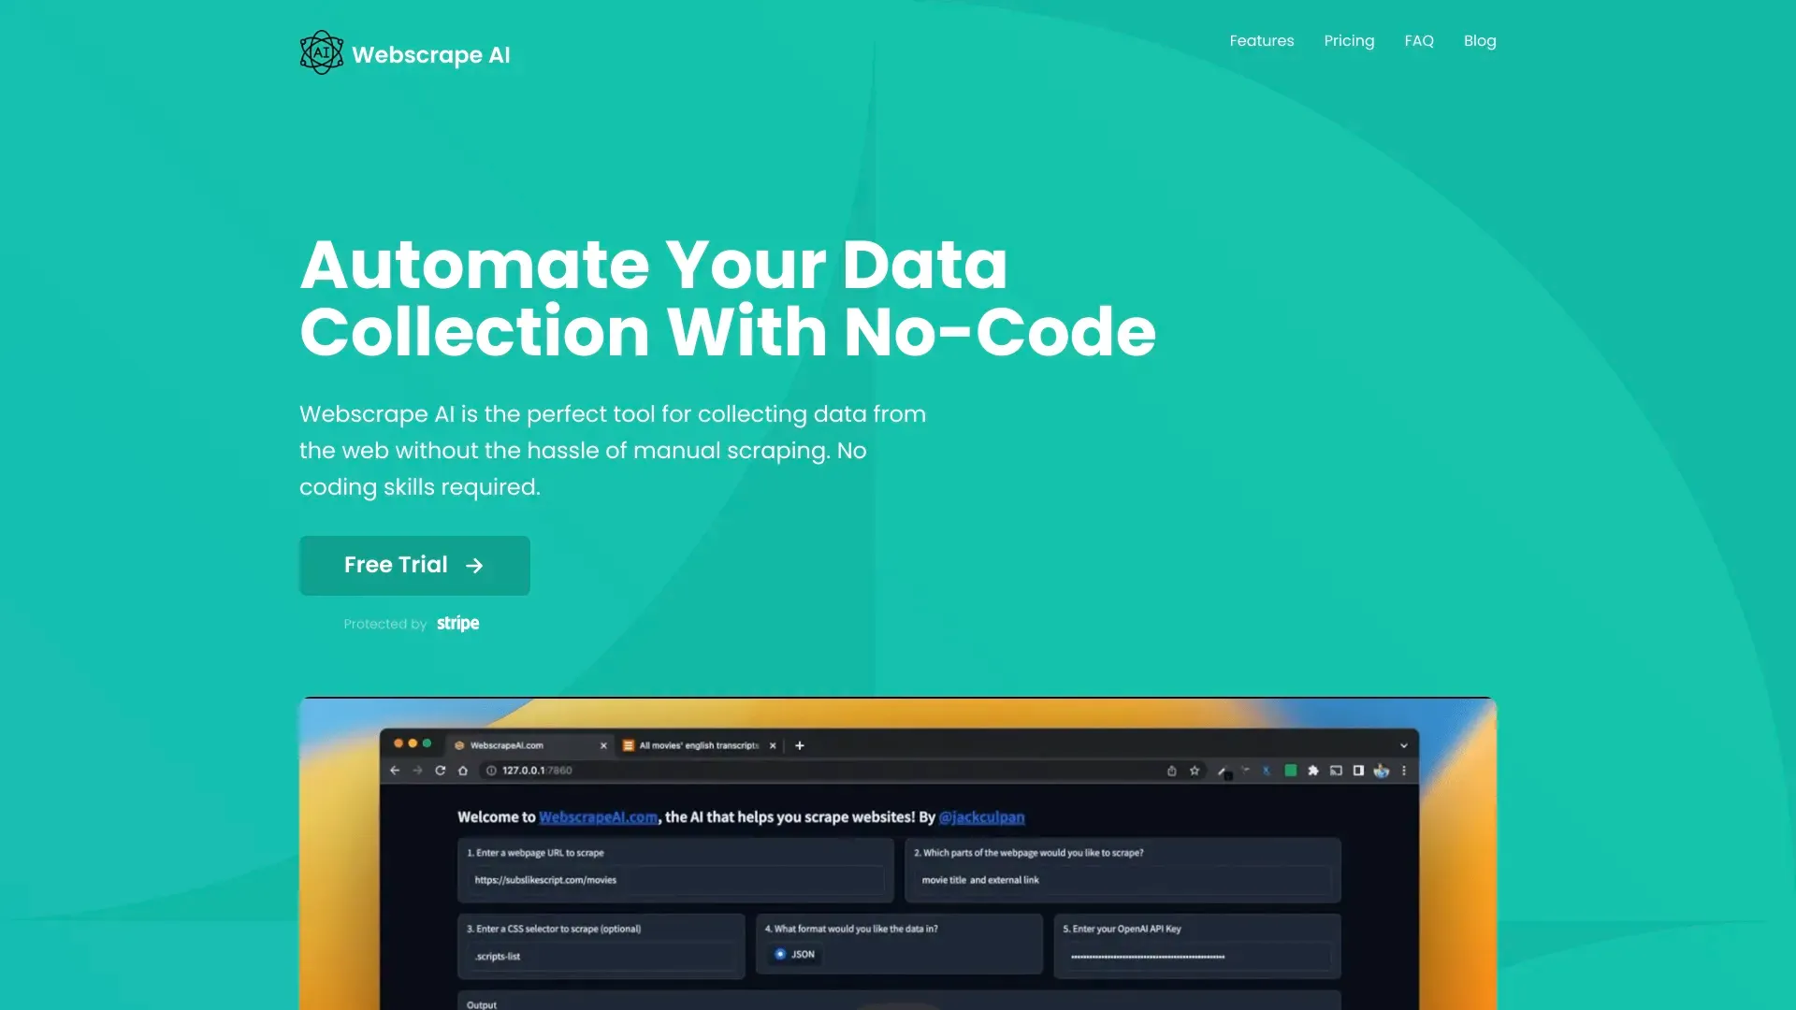Switch to the WebscrapeAI.com browser tab
This screenshot has height=1010, width=1796.
[530, 745]
